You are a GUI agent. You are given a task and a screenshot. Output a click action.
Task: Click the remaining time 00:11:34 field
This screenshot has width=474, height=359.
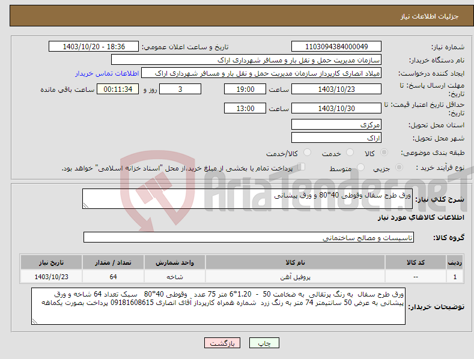pos(118,89)
